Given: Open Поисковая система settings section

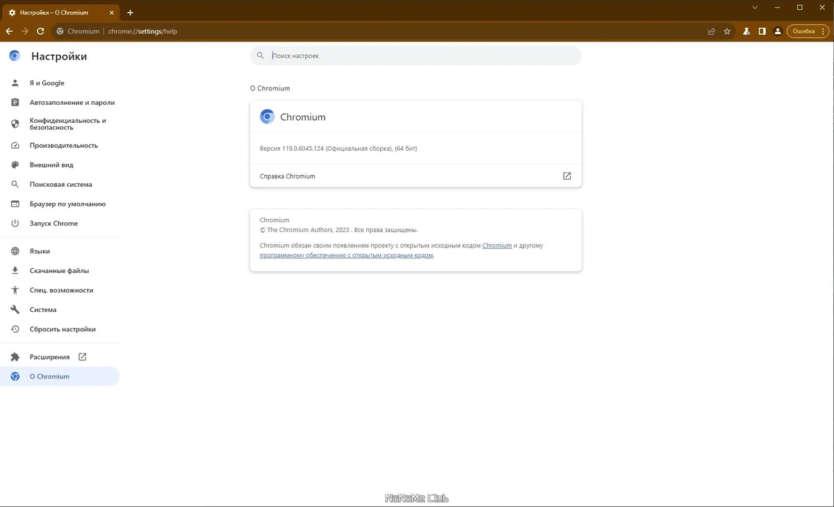Looking at the screenshot, I should pyautogui.click(x=60, y=185).
